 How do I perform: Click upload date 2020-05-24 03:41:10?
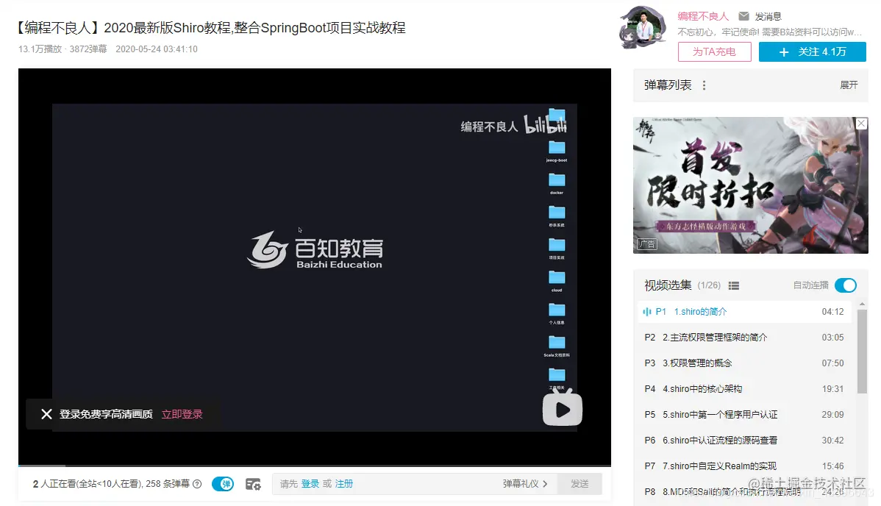pyautogui.click(x=157, y=49)
